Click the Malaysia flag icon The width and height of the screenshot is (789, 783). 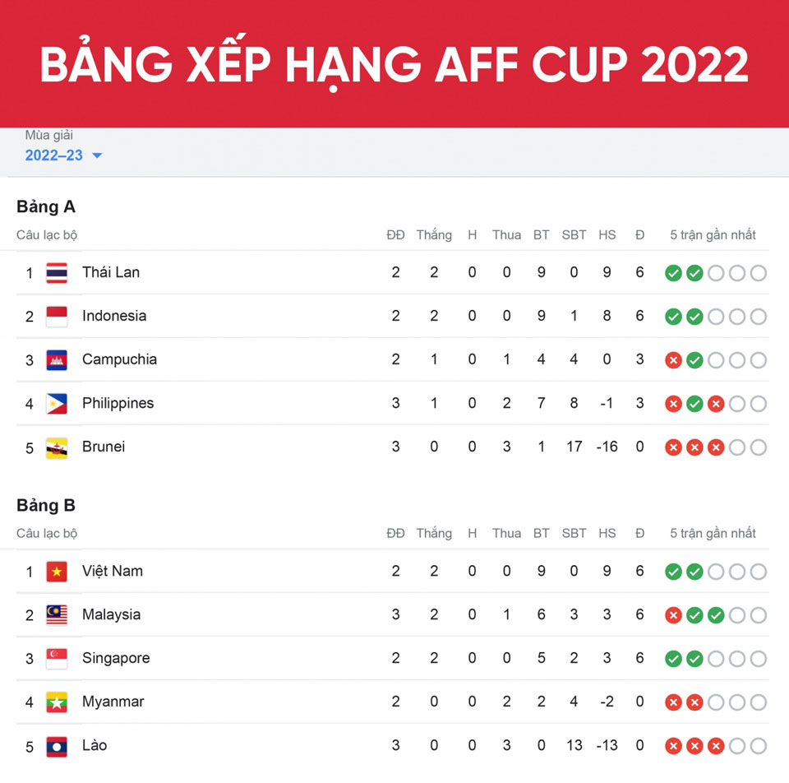point(57,615)
